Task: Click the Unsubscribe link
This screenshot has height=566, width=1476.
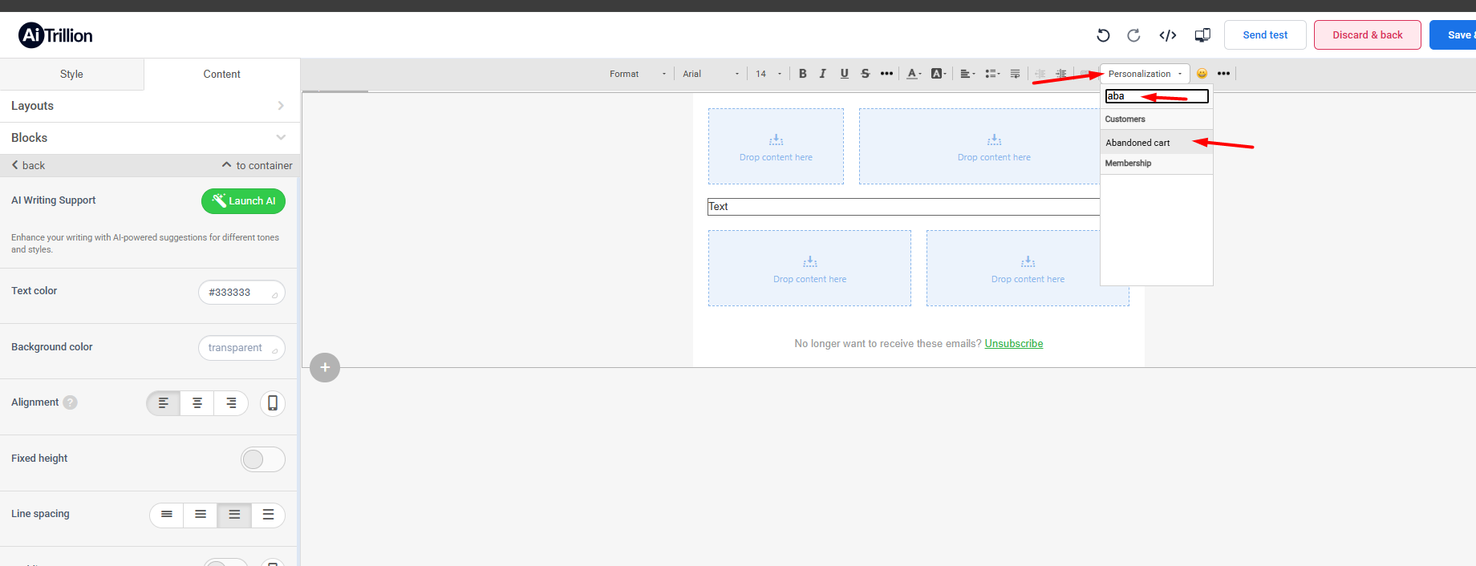Action: point(1013,343)
